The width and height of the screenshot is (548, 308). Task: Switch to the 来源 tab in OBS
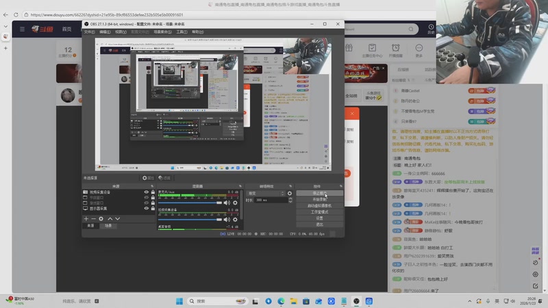[x=90, y=226]
